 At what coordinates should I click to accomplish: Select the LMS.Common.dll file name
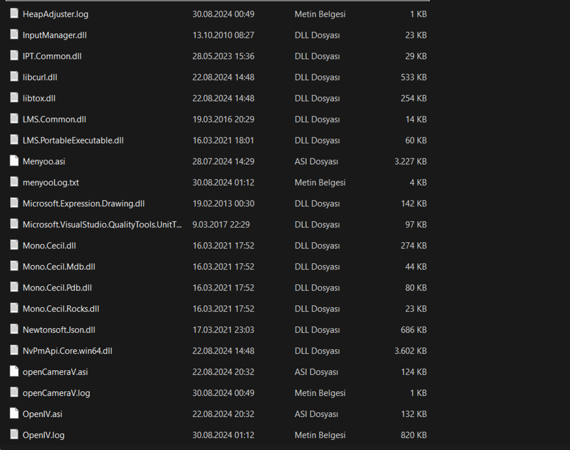click(55, 119)
